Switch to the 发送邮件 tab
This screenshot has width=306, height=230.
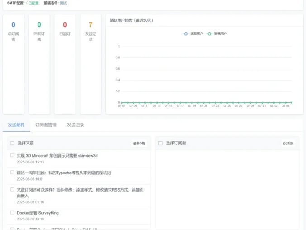(x=16, y=125)
